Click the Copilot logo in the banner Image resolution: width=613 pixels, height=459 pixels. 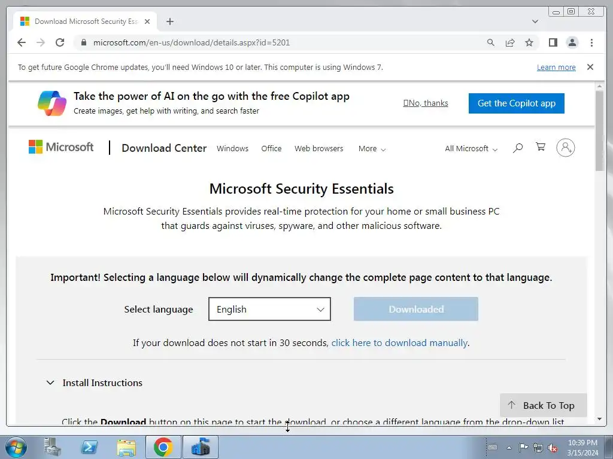pyautogui.click(x=52, y=103)
